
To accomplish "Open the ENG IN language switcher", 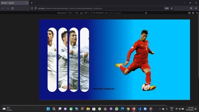I will point(172,109).
